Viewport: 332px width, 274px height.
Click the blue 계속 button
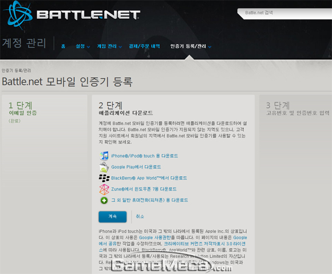click(112, 216)
